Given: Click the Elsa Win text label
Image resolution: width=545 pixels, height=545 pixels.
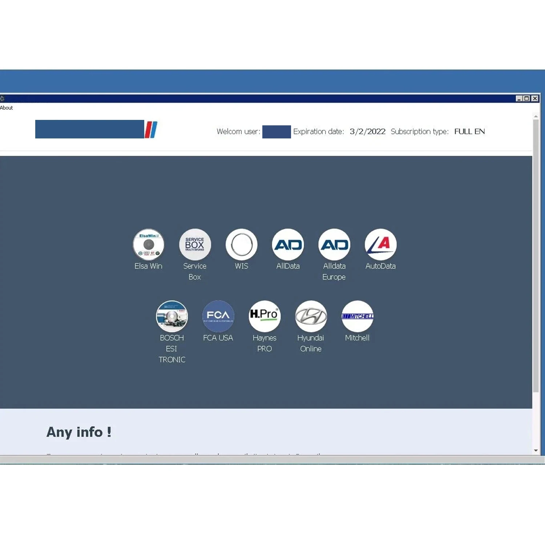Looking at the screenshot, I should (x=148, y=266).
